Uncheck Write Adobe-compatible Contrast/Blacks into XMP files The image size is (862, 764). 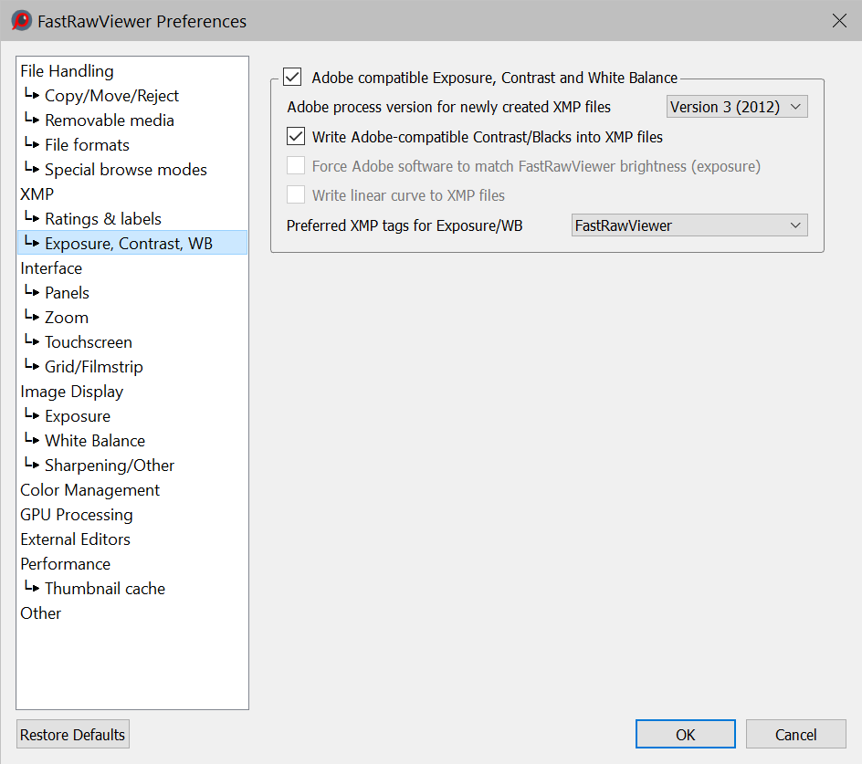click(296, 137)
